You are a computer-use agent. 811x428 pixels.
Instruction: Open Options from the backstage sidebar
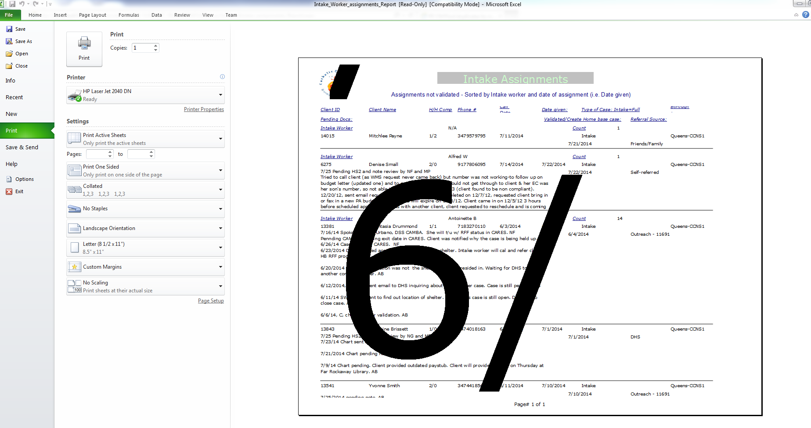coord(20,179)
